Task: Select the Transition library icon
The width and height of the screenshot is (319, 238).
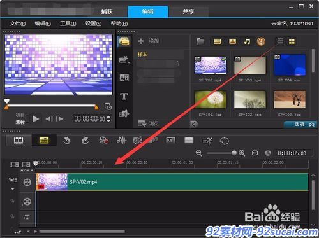Action: point(124,78)
